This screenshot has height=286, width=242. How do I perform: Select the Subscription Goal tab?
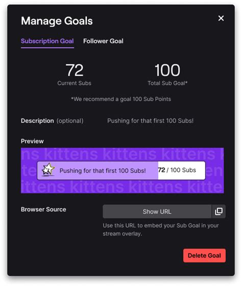[x=47, y=41]
